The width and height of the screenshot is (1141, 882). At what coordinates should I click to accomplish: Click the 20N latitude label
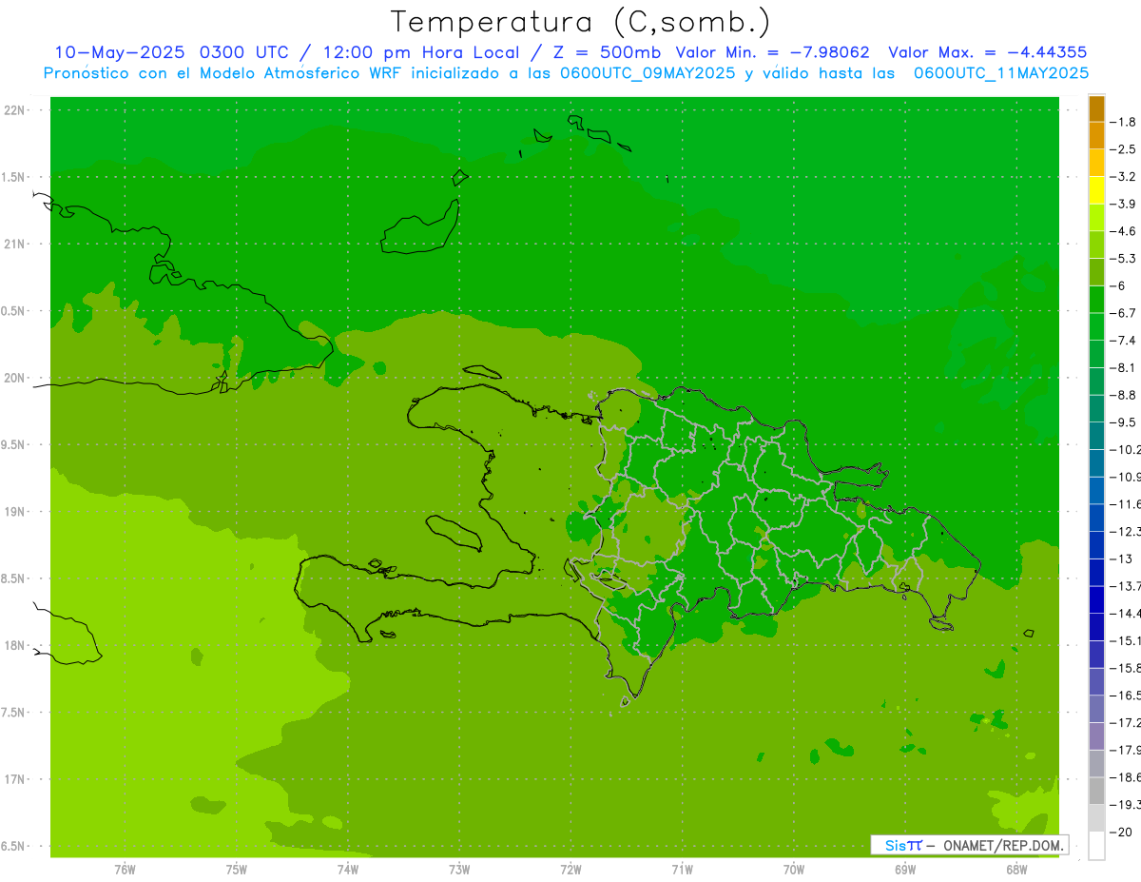tap(16, 378)
